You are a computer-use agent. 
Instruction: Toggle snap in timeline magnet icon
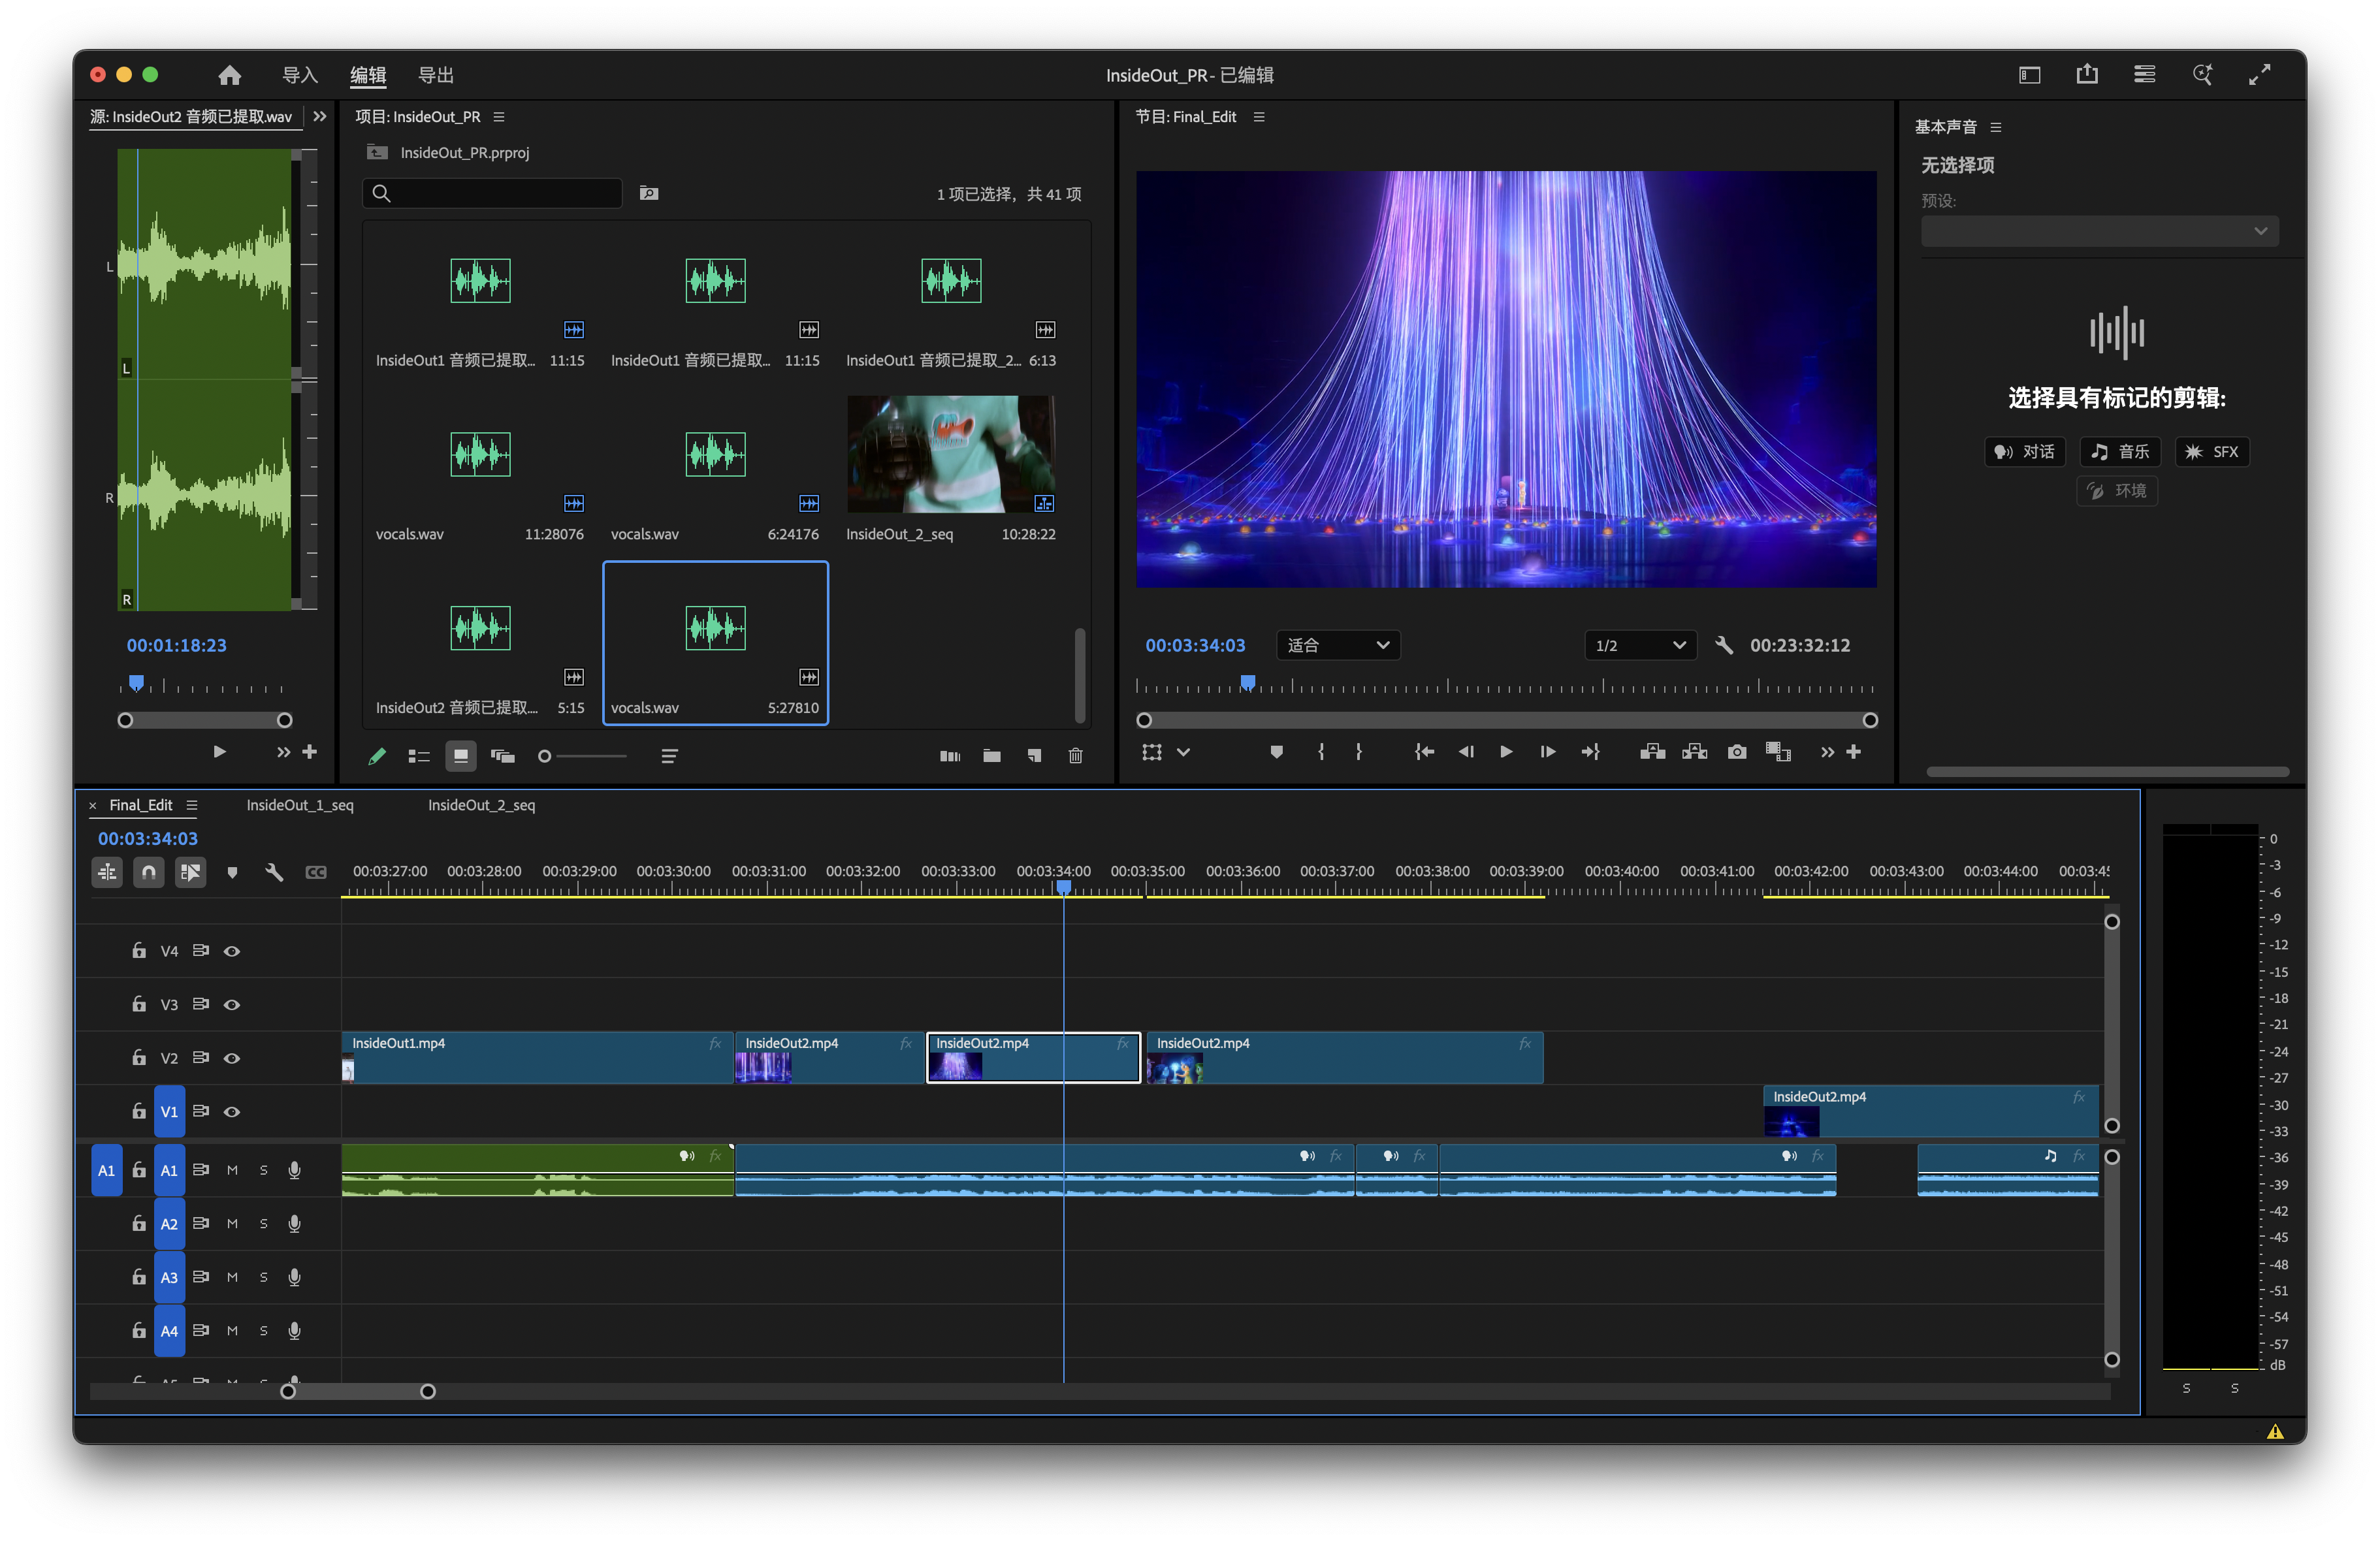[x=149, y=872]
